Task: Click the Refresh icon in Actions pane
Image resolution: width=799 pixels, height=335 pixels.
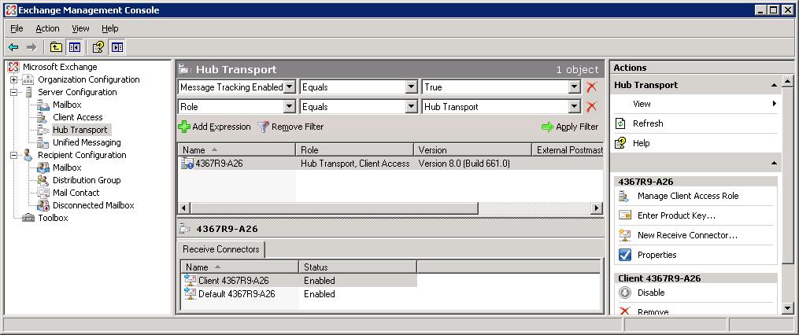Action: click(x=620, y=123)
